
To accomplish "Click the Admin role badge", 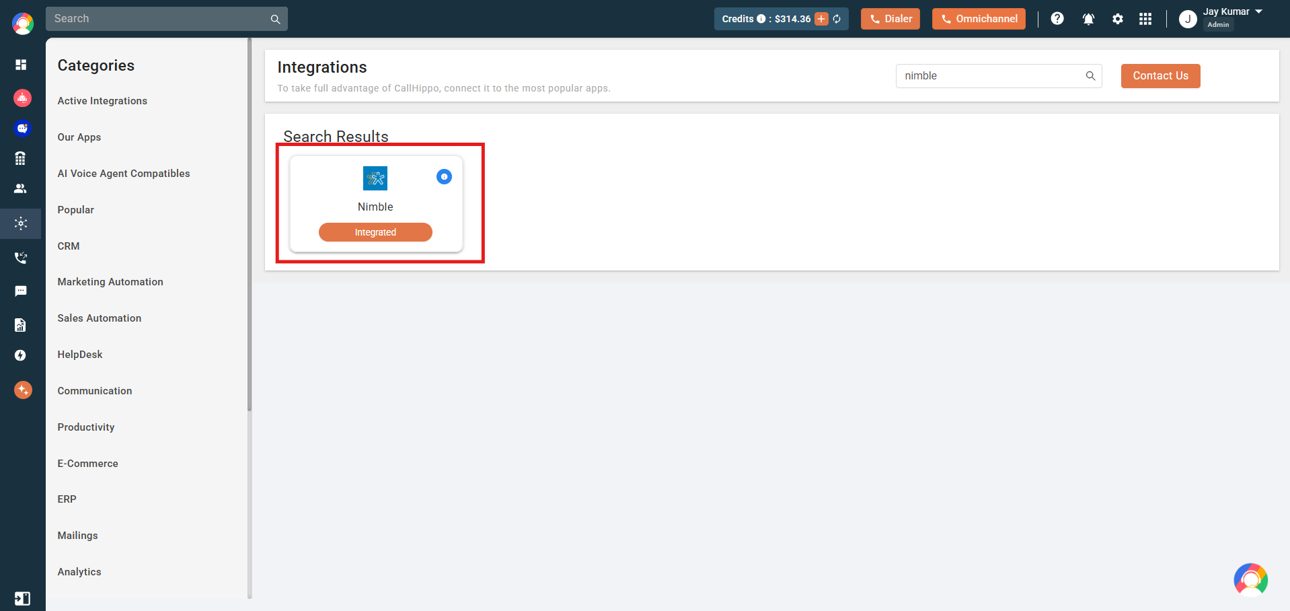I will pos(1218,25).
